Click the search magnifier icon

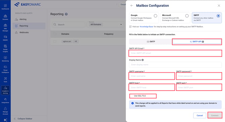[x=55, y=25]
